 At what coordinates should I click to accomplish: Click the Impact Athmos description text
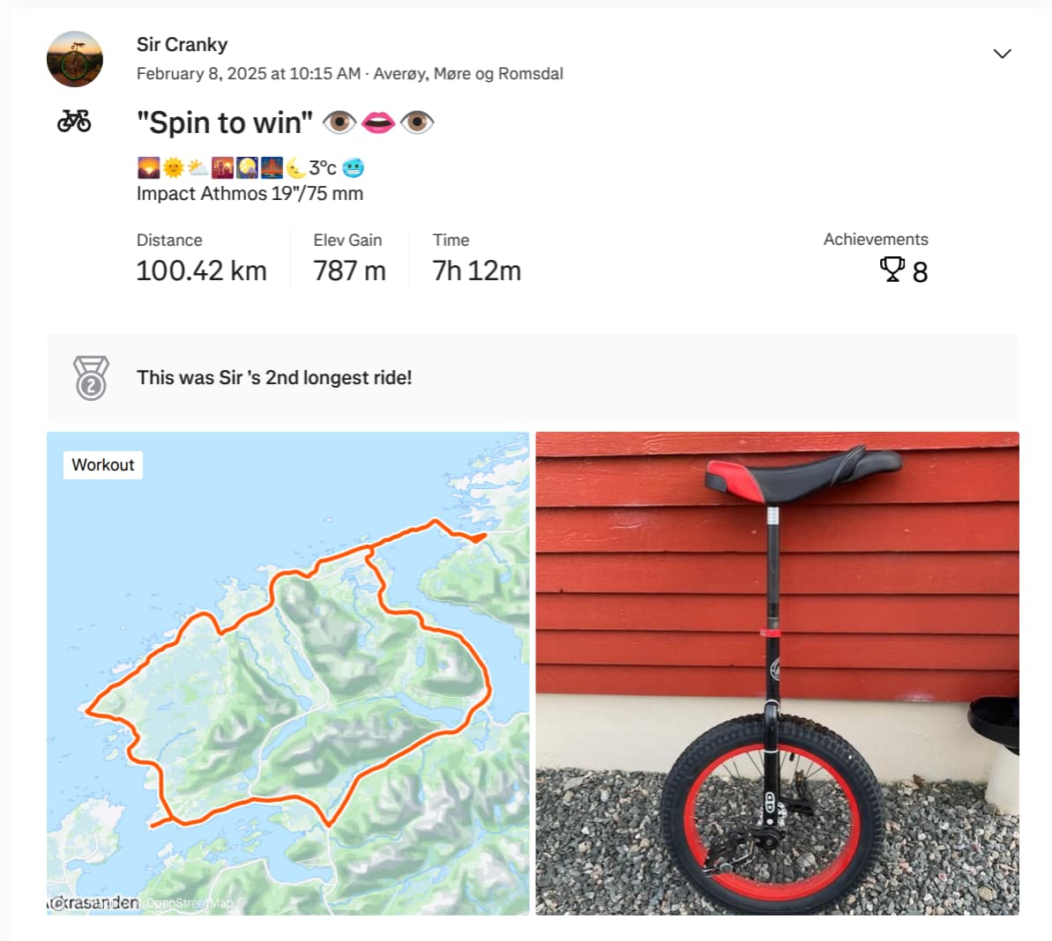pos(250,194)
